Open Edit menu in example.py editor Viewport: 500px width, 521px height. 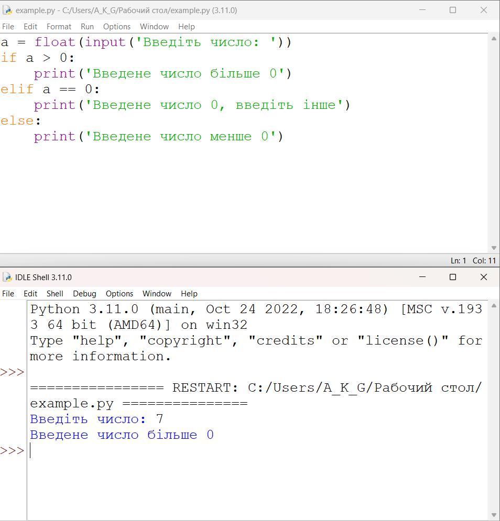[30, 27]
